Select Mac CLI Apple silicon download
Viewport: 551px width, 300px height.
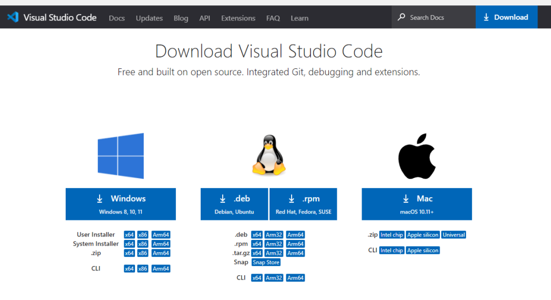[423, 251]
